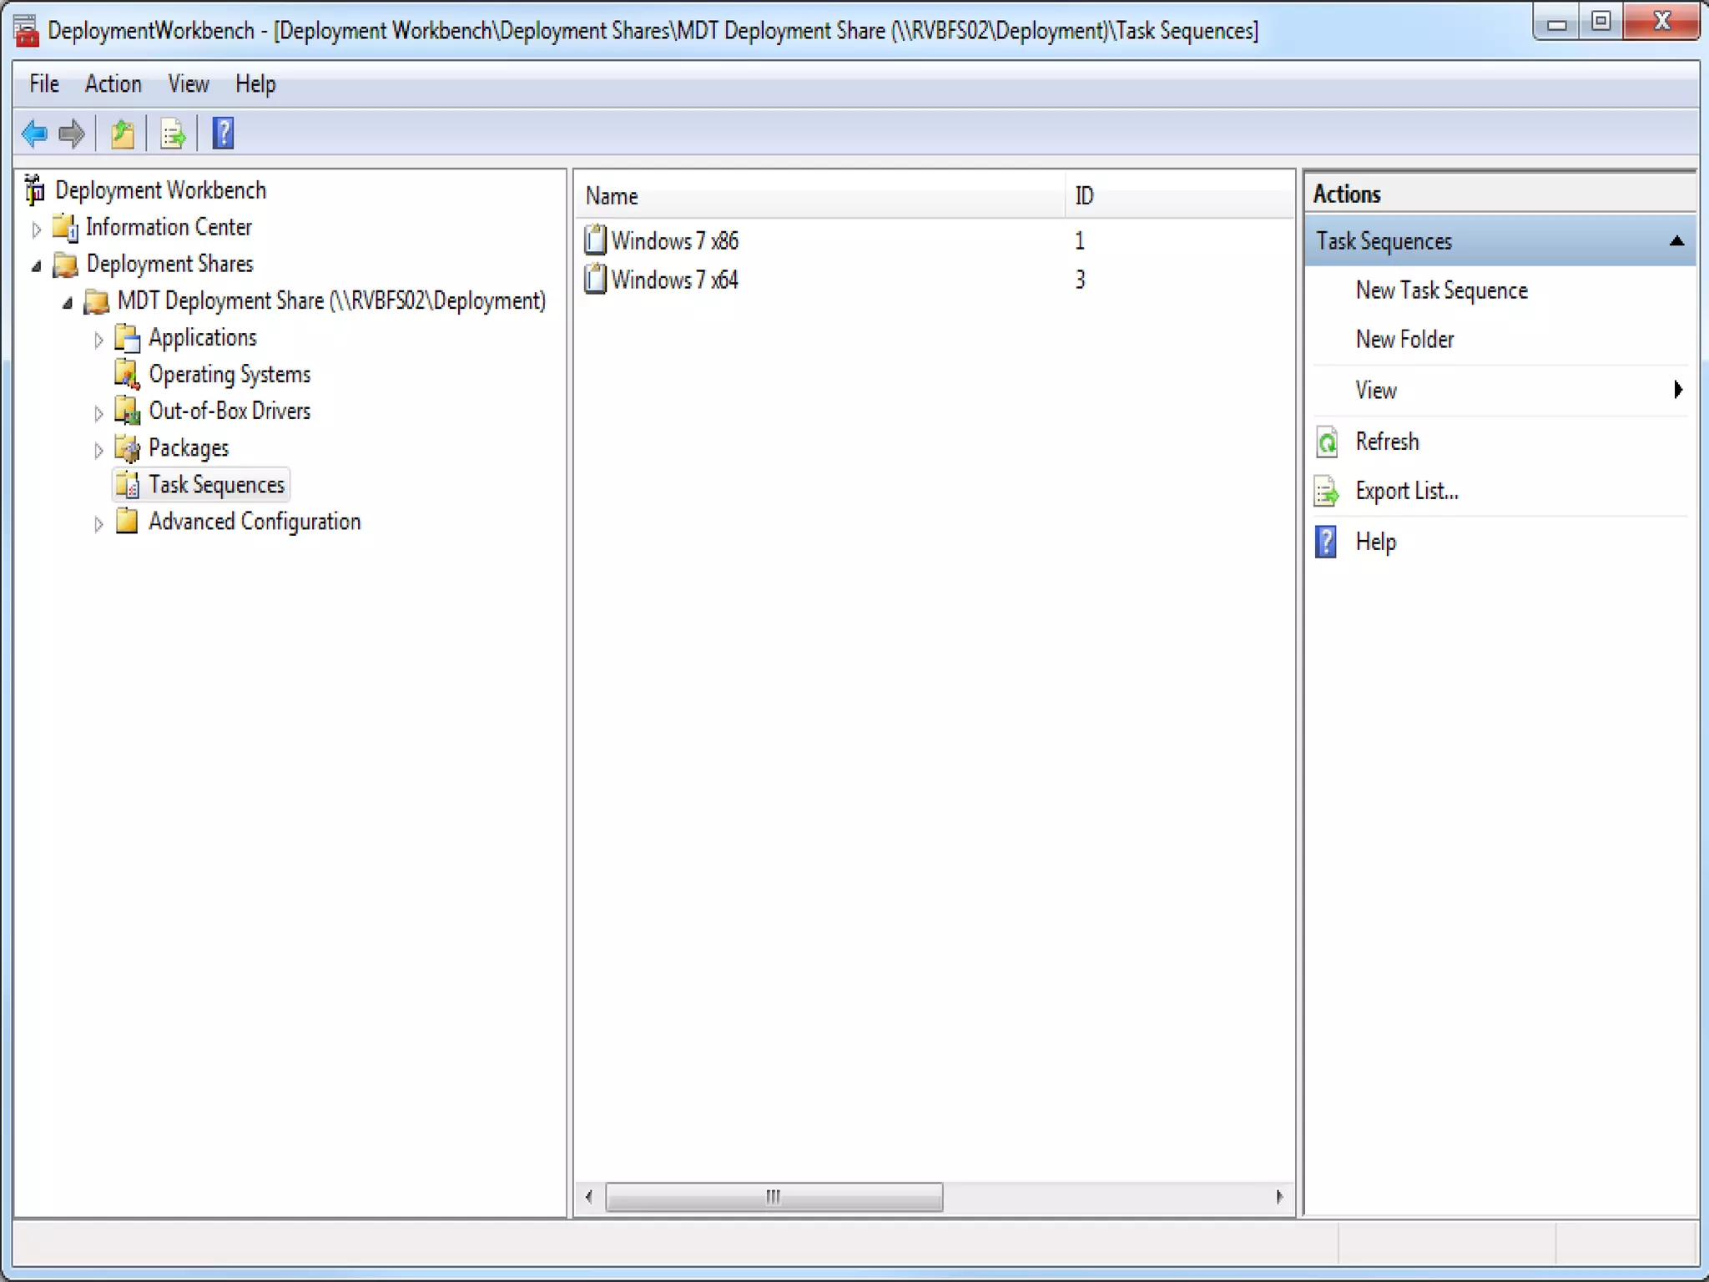This screenshot has width=1709, height=1282.
Task: Click the Operating Systems node icon
Action: 127,375
